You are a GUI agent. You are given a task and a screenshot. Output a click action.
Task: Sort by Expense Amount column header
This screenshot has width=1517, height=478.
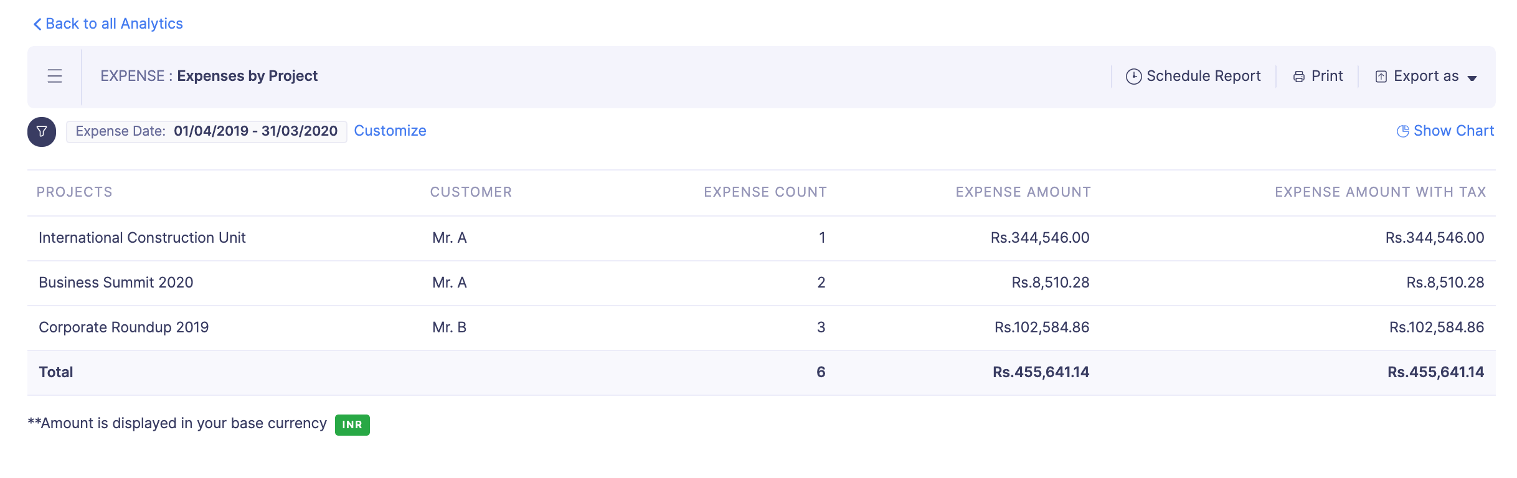[x=1023, y=192]
